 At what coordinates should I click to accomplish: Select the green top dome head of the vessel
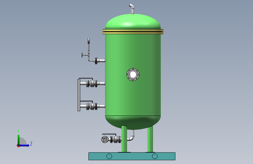[133, 21]
